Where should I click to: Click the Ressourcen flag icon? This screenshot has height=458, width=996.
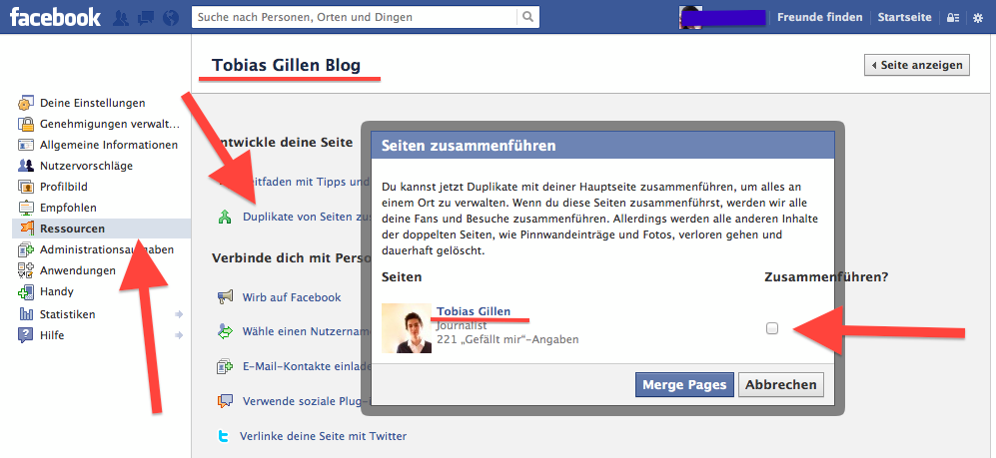[x=26, y=229]
